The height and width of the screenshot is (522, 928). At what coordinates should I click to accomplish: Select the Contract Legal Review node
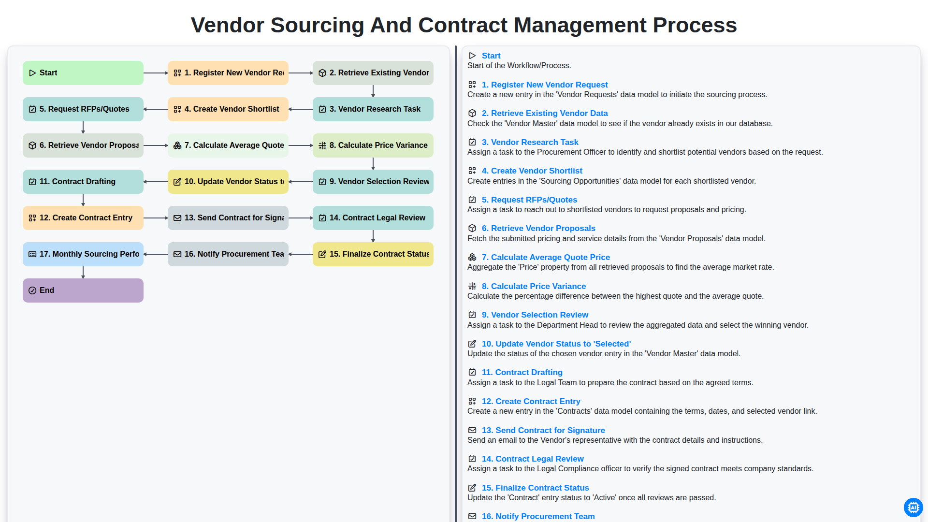point(373,218)
